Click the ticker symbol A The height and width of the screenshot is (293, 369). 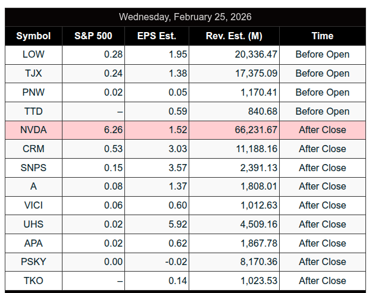tap(33, 187)
